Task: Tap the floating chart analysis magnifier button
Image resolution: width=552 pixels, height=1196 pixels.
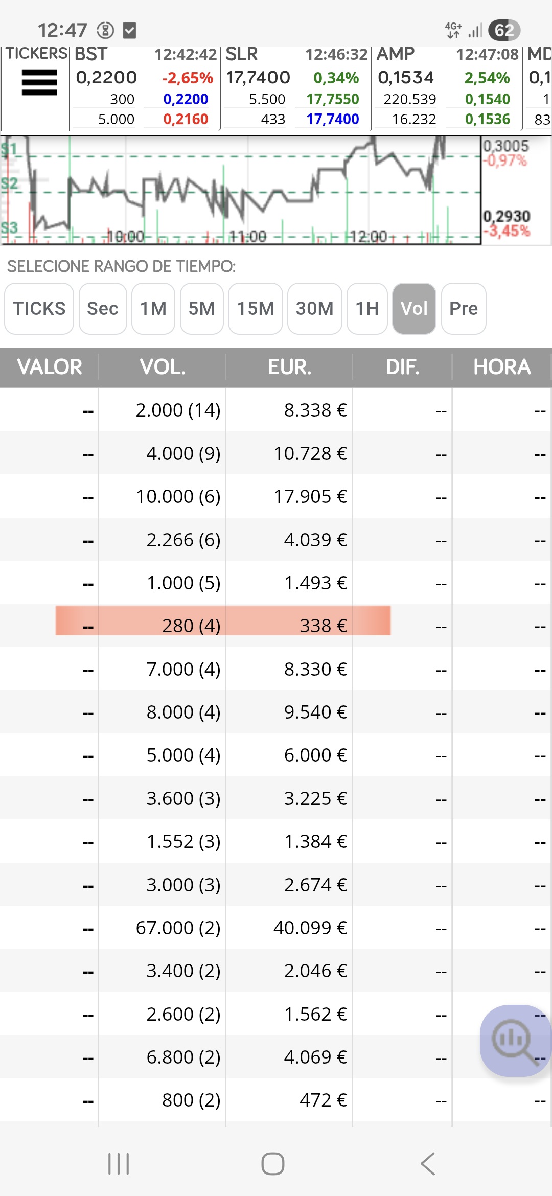Action: pyautogui.click(x=514, y=1040)
